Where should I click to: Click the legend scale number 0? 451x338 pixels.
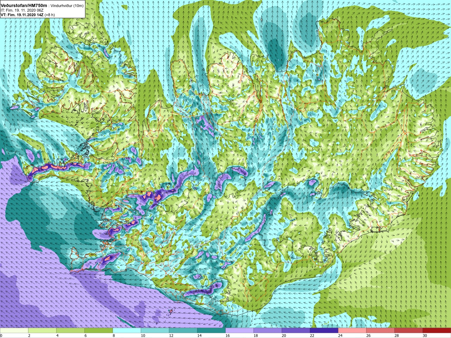pyautogui.click(x=1, y=336)
